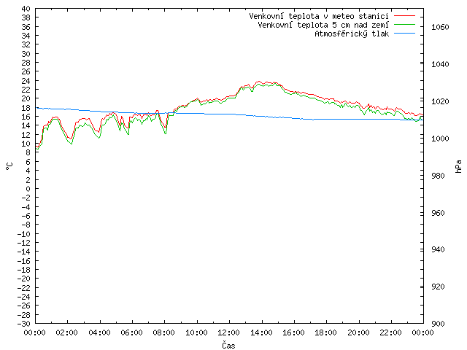Click the '980' pressure axis value

pyautogui.click(x=438, y=176)
